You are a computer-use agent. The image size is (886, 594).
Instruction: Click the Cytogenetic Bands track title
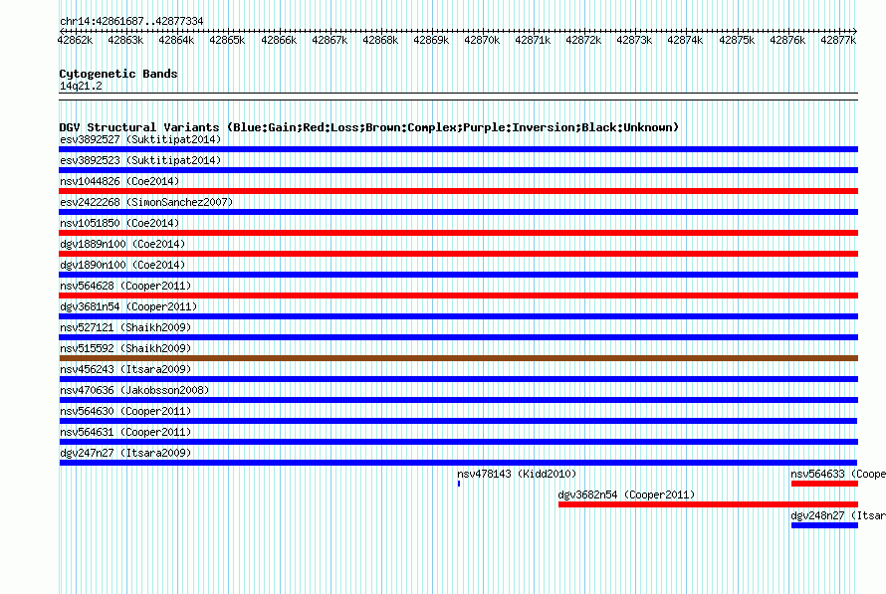click(118, 74)
